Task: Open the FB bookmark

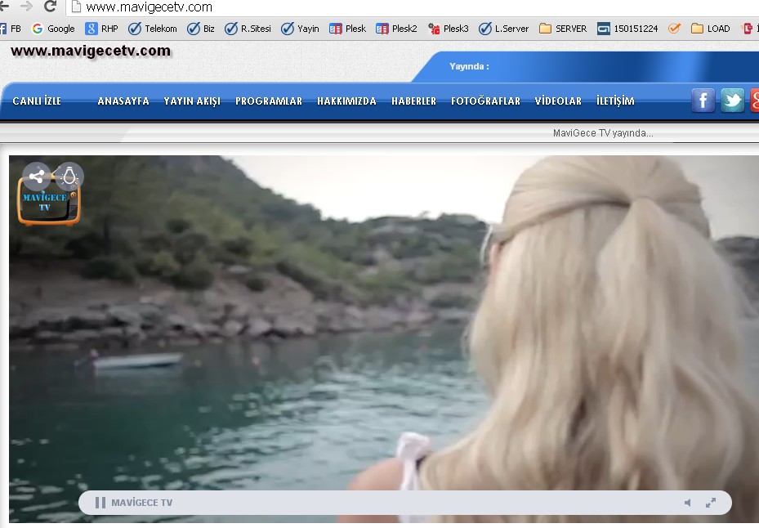Action: point(11,29)
